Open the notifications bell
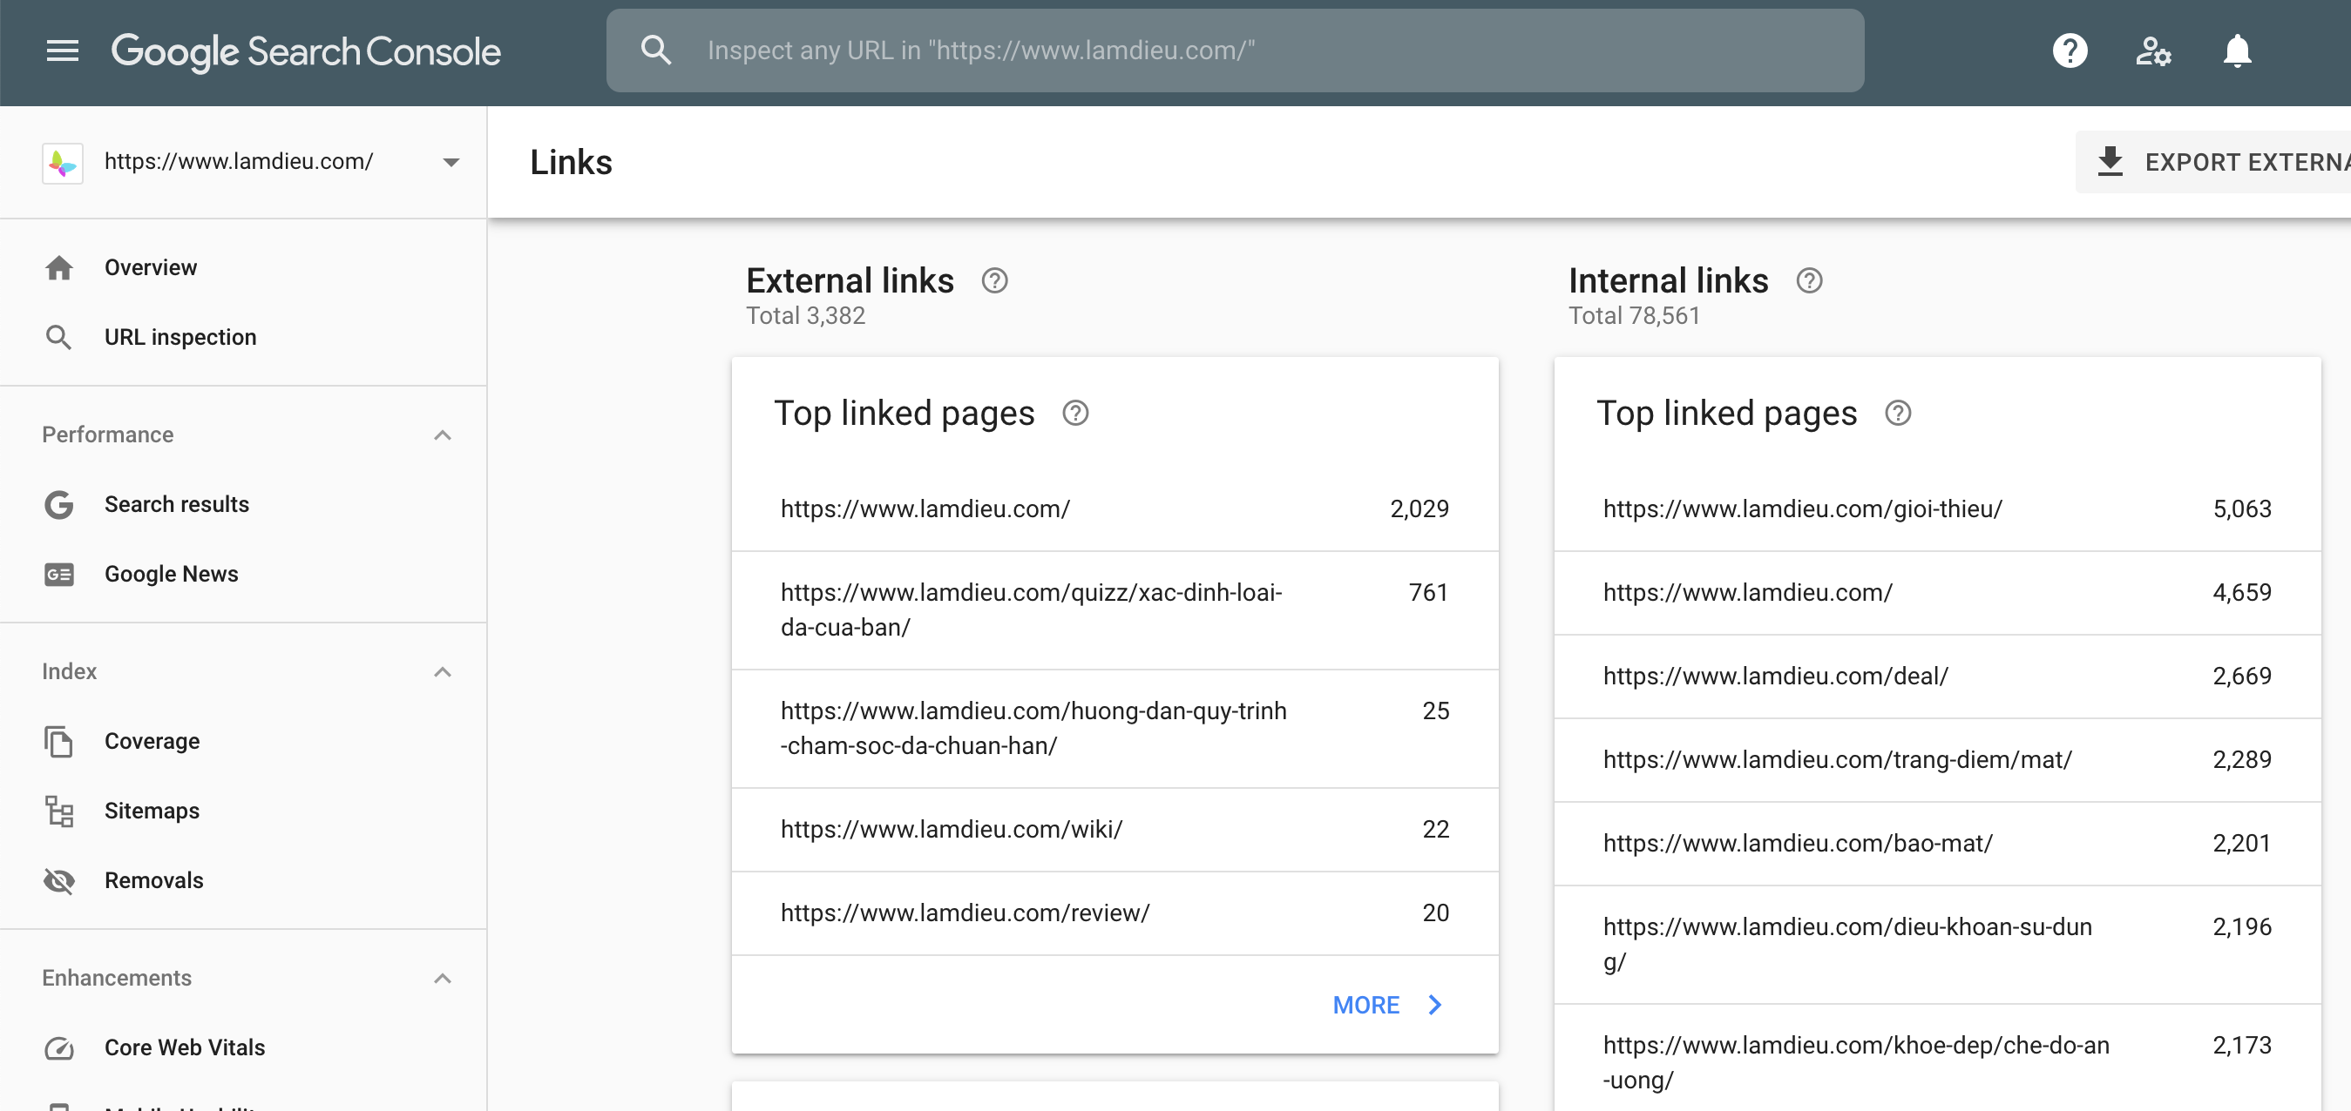The image size is (2351, 1111). tap(2237, 50)
